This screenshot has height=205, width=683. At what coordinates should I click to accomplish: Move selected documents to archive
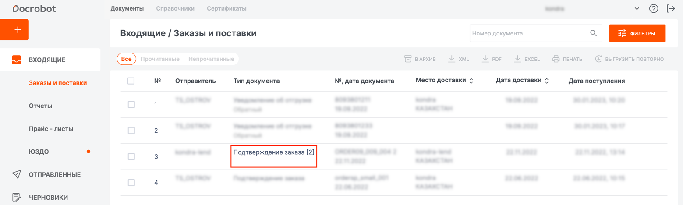coord(420,59)
